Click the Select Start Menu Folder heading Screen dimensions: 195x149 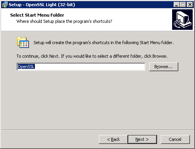pos(37,15)
